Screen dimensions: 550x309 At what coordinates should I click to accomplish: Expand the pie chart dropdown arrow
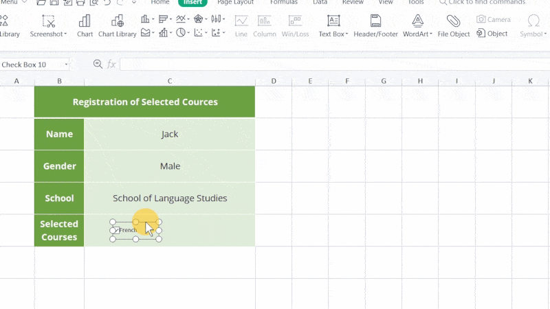[x=188, y=33]
